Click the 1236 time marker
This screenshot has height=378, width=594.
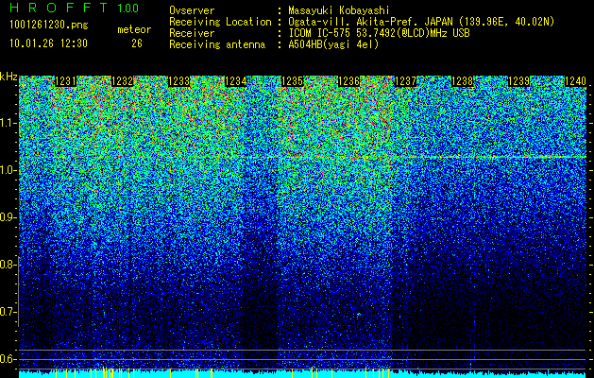pos(348,81)
